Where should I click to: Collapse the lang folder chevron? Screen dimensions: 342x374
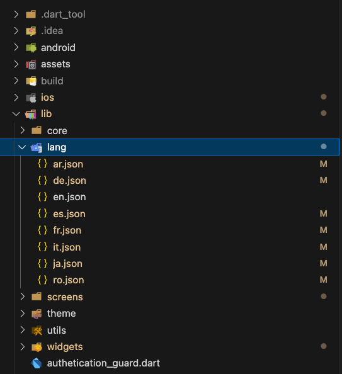[22, 147]
